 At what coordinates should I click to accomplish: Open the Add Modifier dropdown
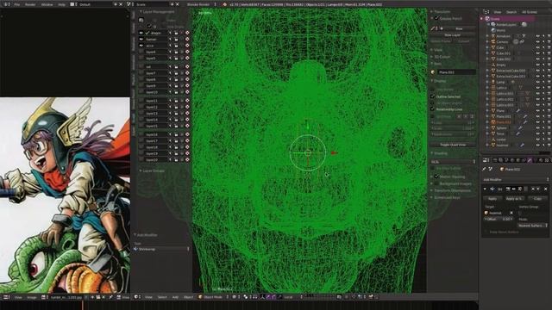point(516,180)
